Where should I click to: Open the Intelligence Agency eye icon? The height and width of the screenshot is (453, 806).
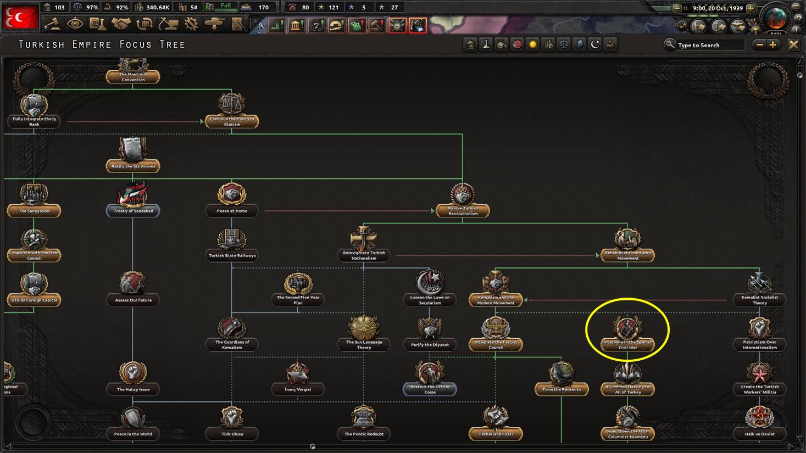(75, 24)
